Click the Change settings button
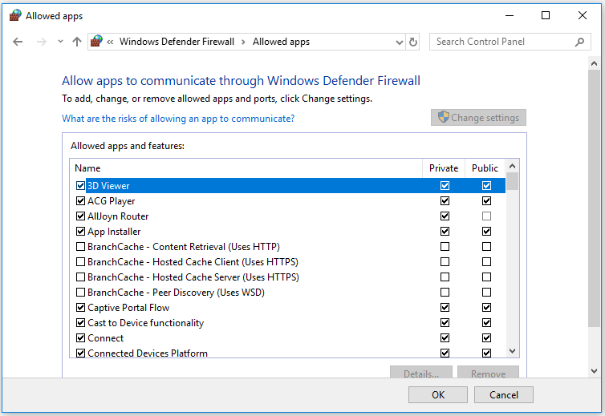 point(478,118)
